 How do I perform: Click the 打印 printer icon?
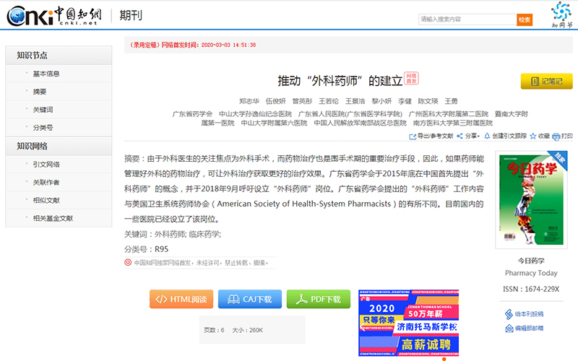click(557, 136)
